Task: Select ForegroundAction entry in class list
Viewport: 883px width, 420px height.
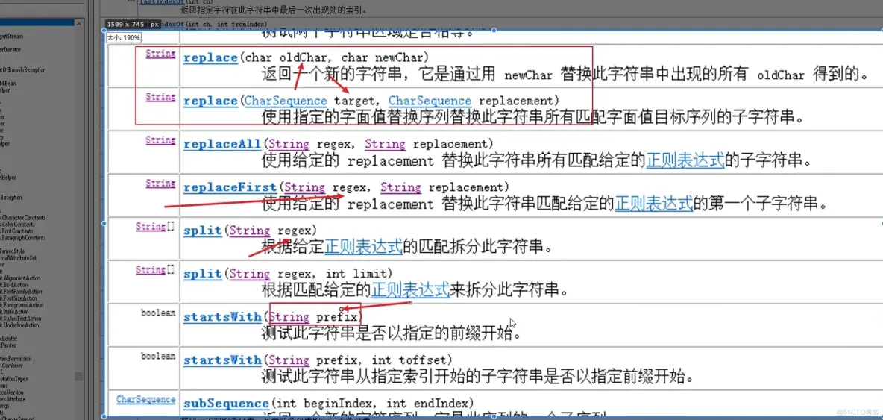Action: point(22,305)
